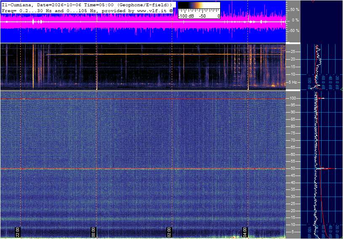The width and height of the screenshot is (343, 239).
Task: Click the 60 Hz tick on E-field axis
Action: tap(292, 155)
